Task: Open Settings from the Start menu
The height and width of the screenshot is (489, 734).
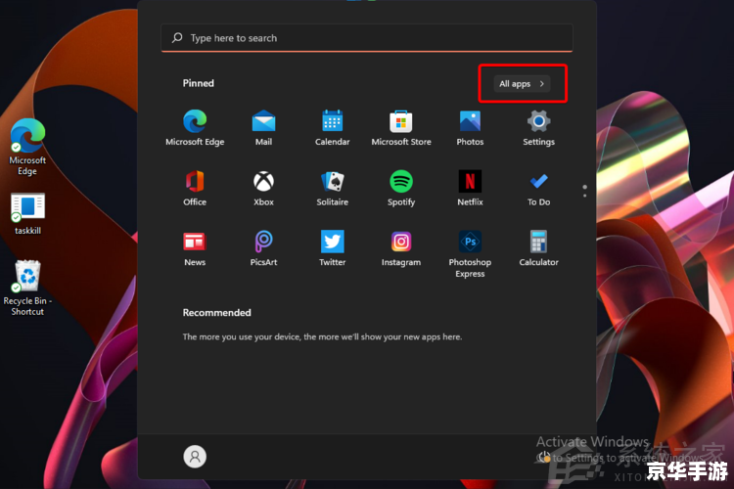Action: tap(539, 127)
